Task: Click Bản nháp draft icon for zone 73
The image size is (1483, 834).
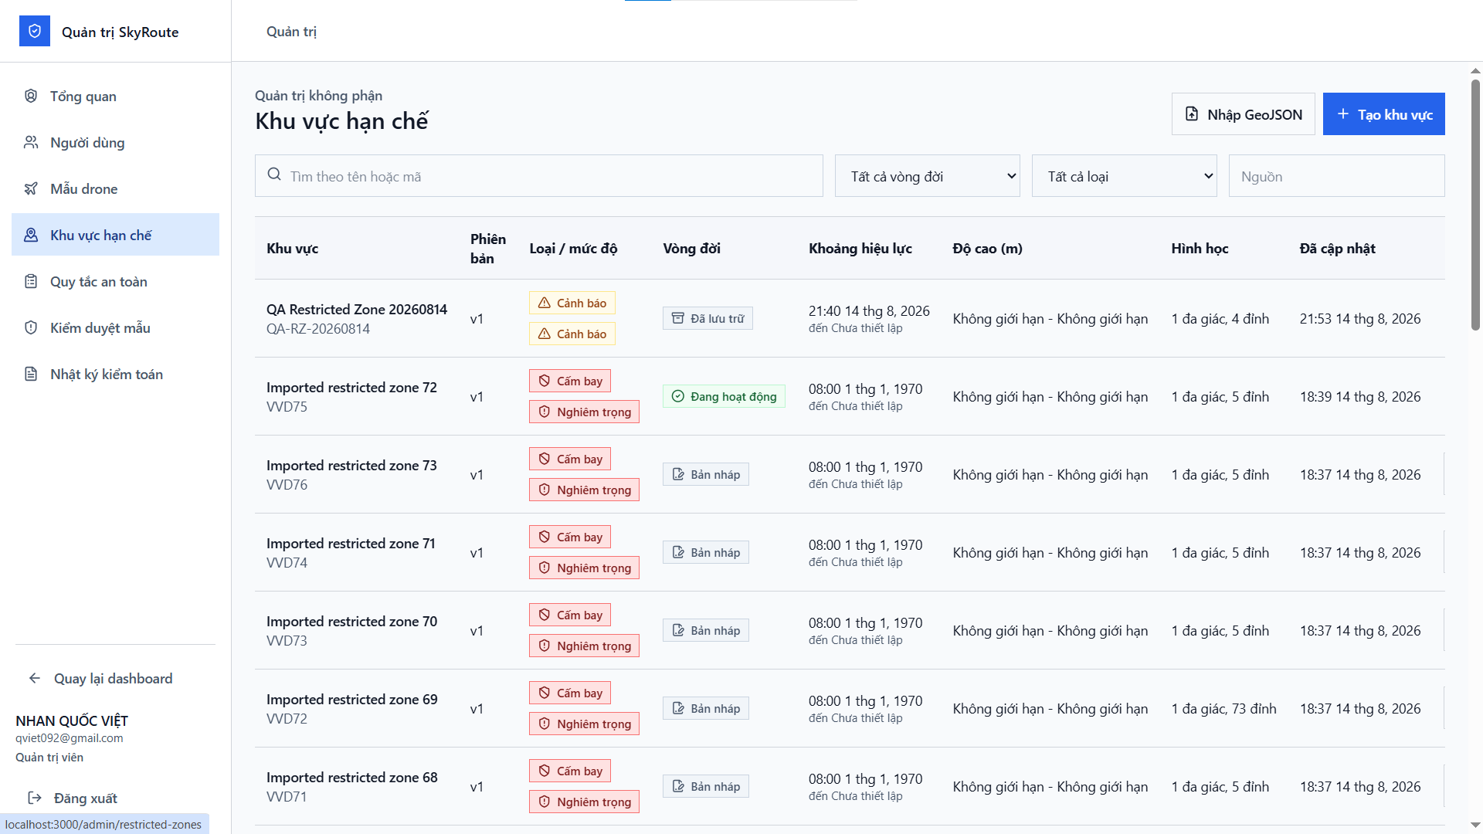Action: click(678, 474)
